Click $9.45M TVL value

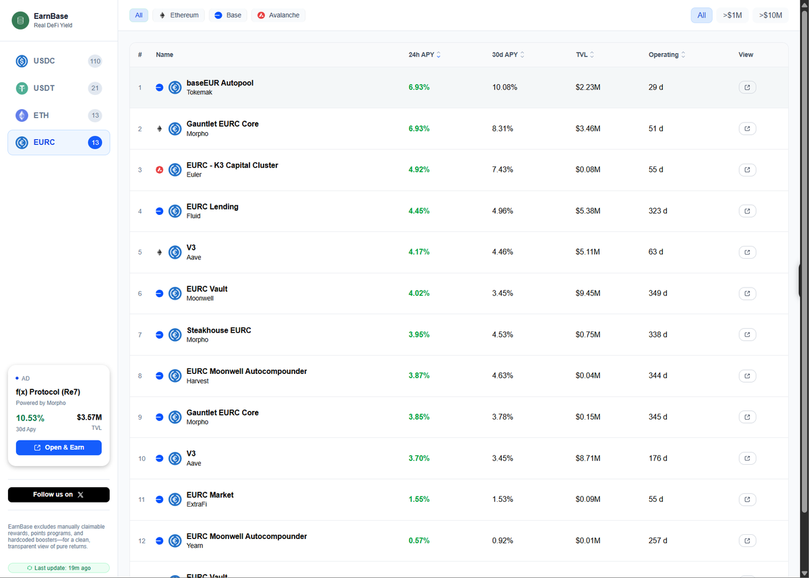(588, 294)
